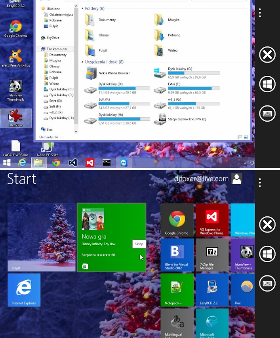Show hidden tray icons arrow
Viewport: 280px width, 338px height.
coord(245,163)
